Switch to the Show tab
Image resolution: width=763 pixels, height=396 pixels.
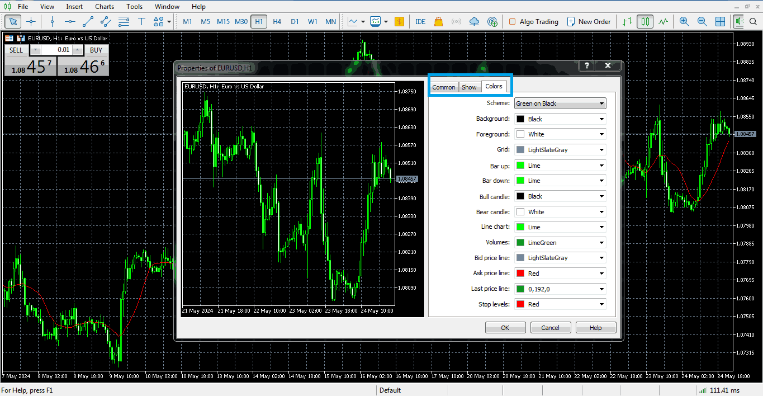(x=469, y=87)
